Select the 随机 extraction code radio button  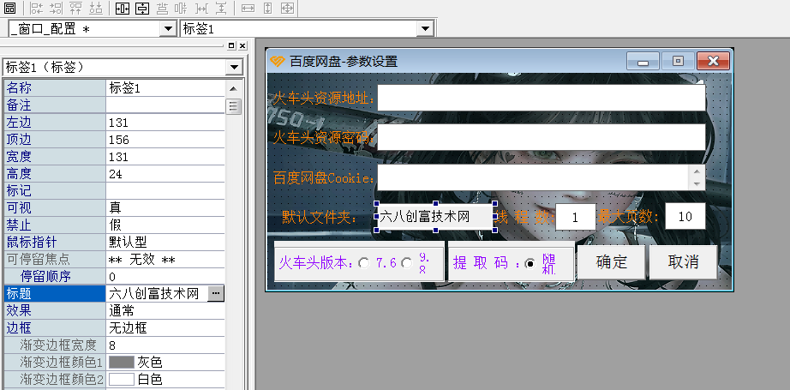click(530, 263)
